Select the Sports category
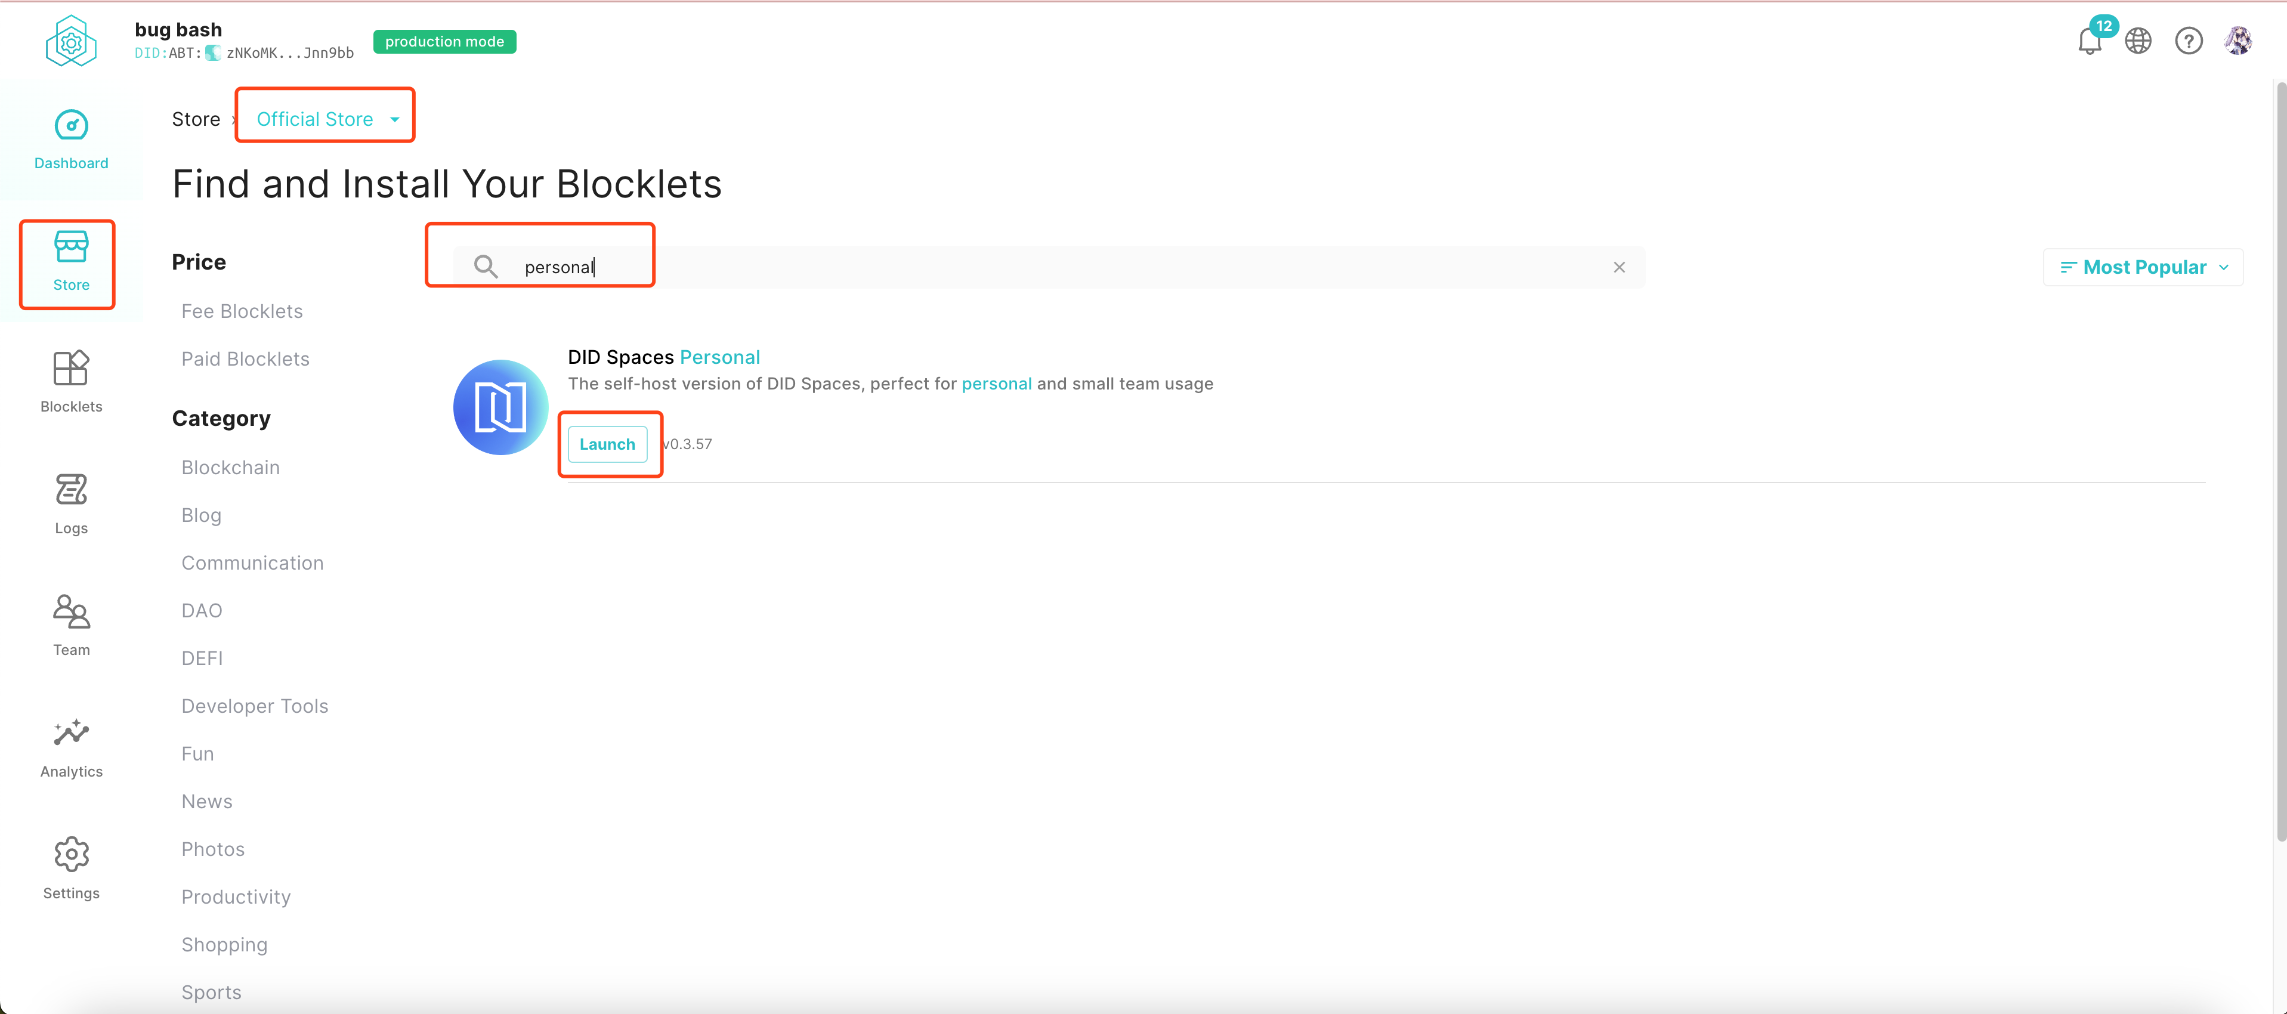This screenshot has width=2287, height=1014. tap(211, 993)
